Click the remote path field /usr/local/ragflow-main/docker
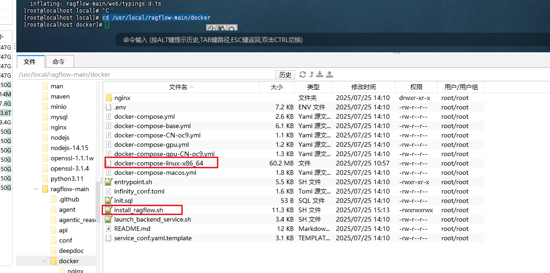This screenshot has width=550, height=273. pyautogui.click(x=146, y=74)
